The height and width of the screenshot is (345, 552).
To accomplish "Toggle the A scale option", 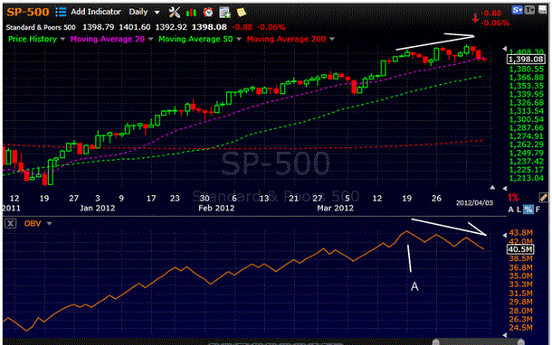I will pyautogui.click(x=510, y=210).
